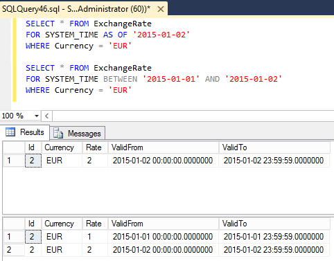
Task: Select the SQLQuery46.sql document tab
Action: click(76, 9)
